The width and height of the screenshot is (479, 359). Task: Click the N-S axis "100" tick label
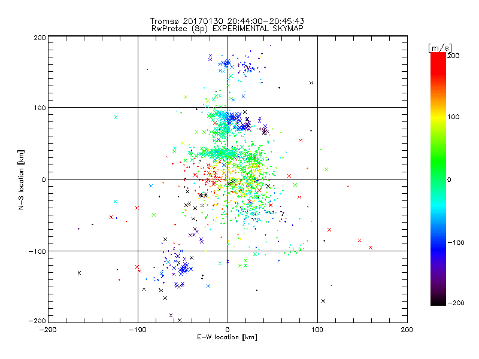click(40, 108)
